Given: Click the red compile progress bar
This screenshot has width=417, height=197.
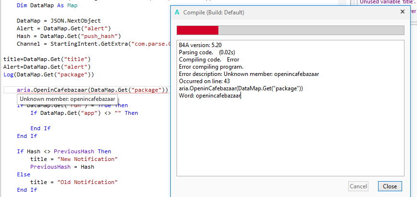Looking at the screenshot, I should [198, 31].
